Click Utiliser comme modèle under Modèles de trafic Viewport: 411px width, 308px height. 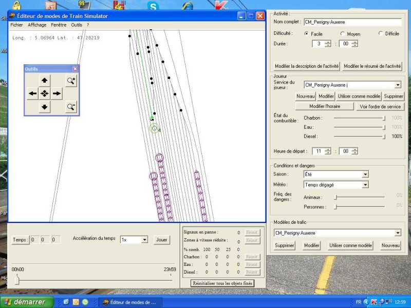pyautogui.click(x=350, y=246)
